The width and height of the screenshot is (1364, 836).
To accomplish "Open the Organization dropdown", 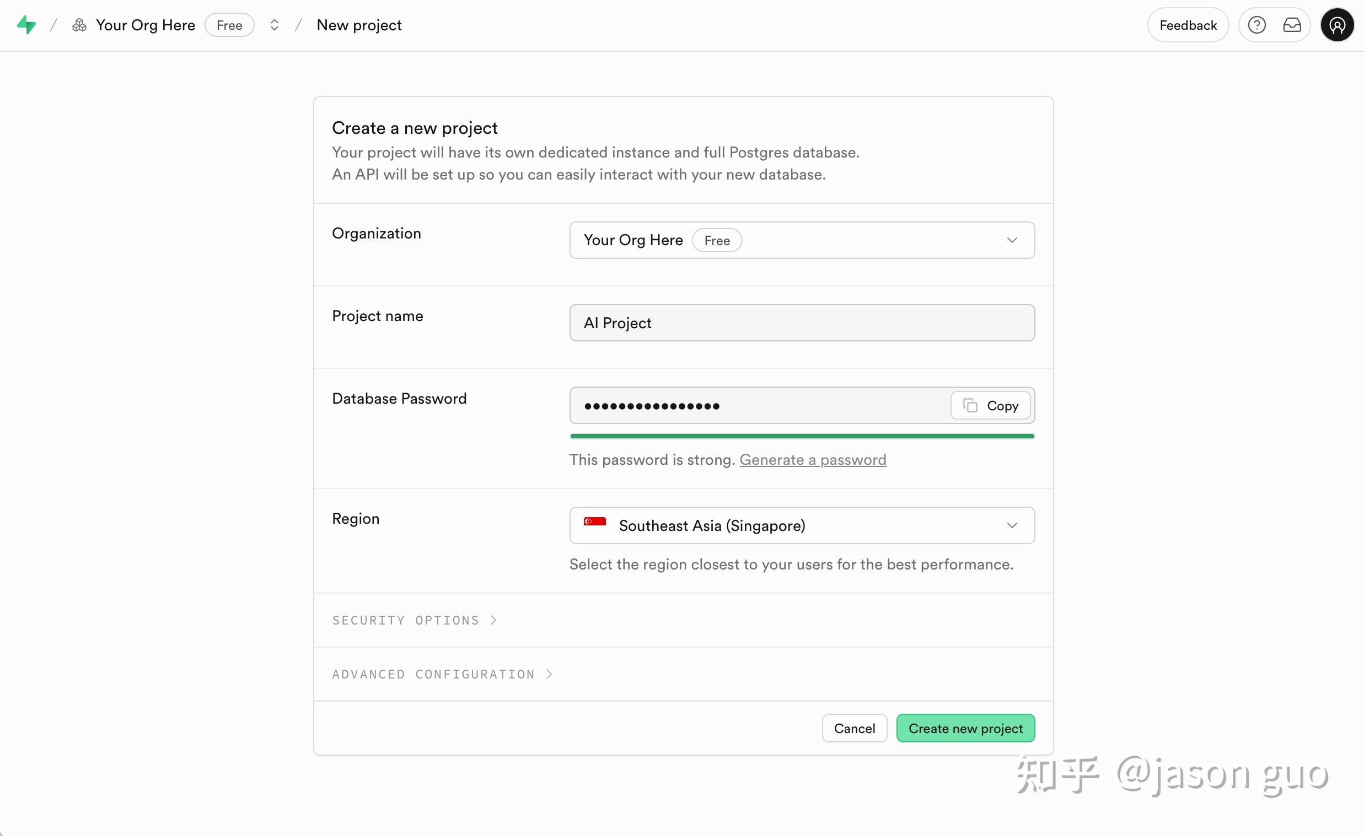I will [802, 240].
